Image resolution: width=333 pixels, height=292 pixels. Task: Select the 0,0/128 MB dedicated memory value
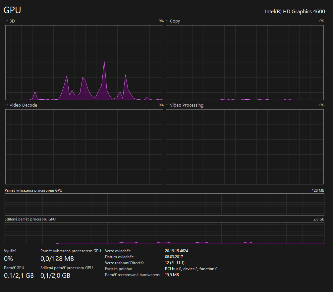coord(57,259)
